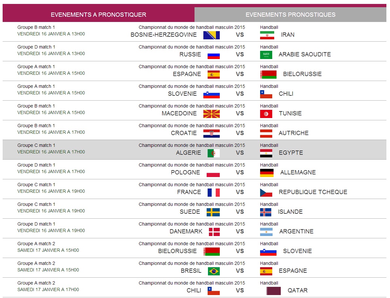Select the Bresil flag icon
The image size is (390, 298).
coord(214,271)
